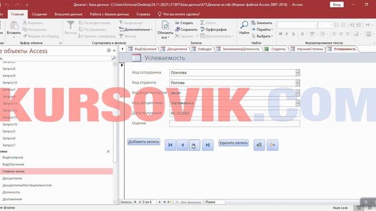
Task: Open form Главное меню in navigation pane
Action: pyautogui.click(x=56, y=171)
